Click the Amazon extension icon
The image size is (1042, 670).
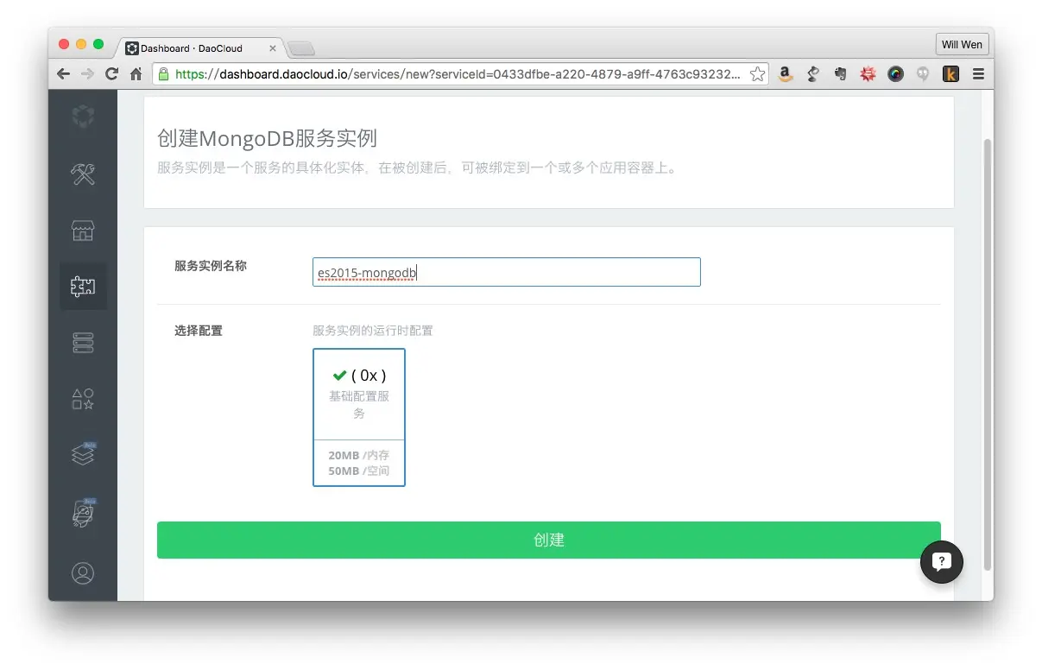pyautogui.click(x=785, y=74)
